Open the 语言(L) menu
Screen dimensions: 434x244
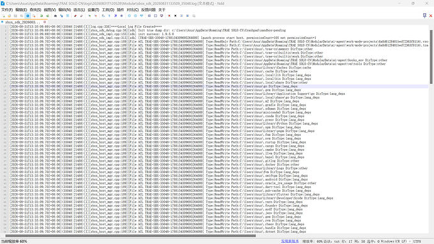tap(79, 9)
